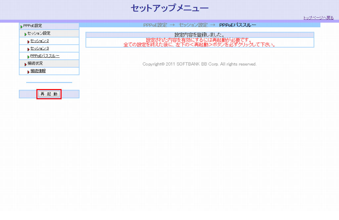Click the green arrow beside PPPoE設定
Screen dimensions: 339x220
coord(22,26)
